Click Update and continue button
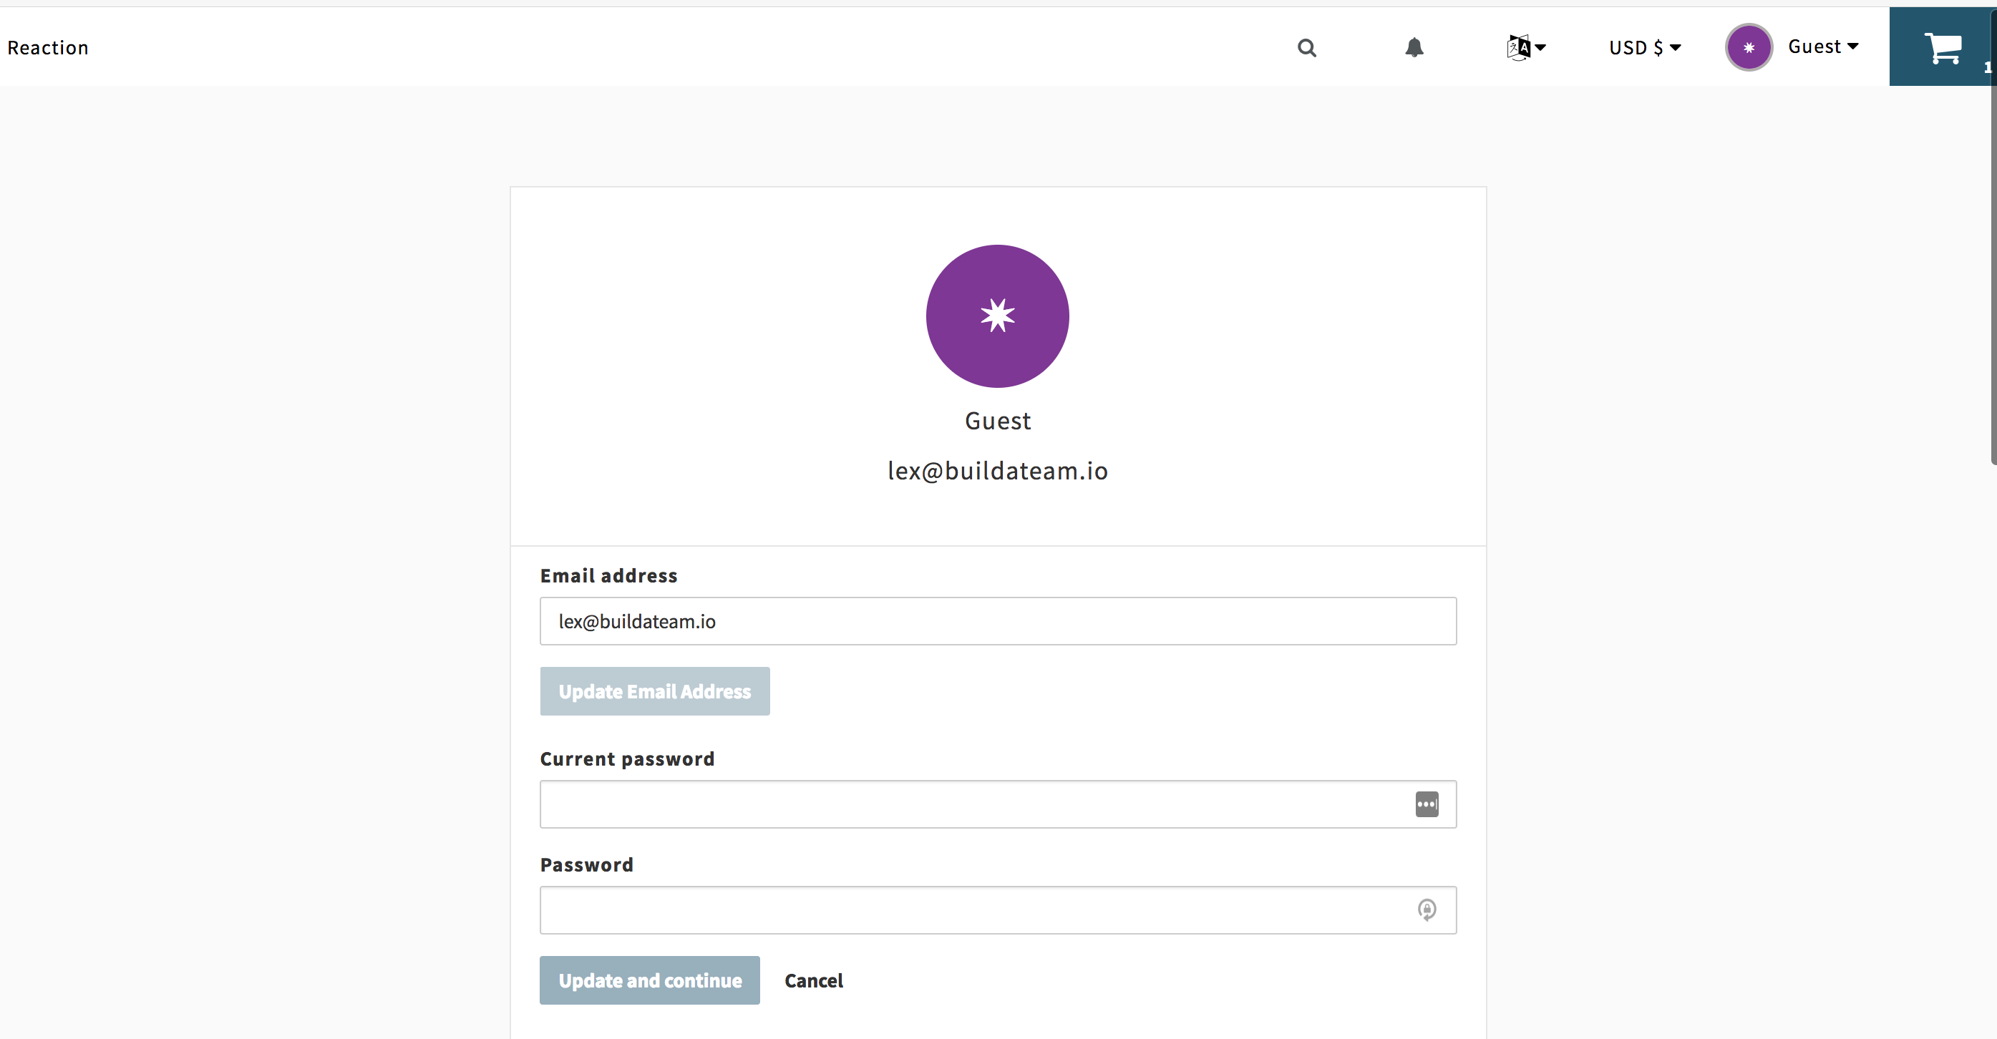The width and height of the screenshot is (1997, 1039). point(650,980)
